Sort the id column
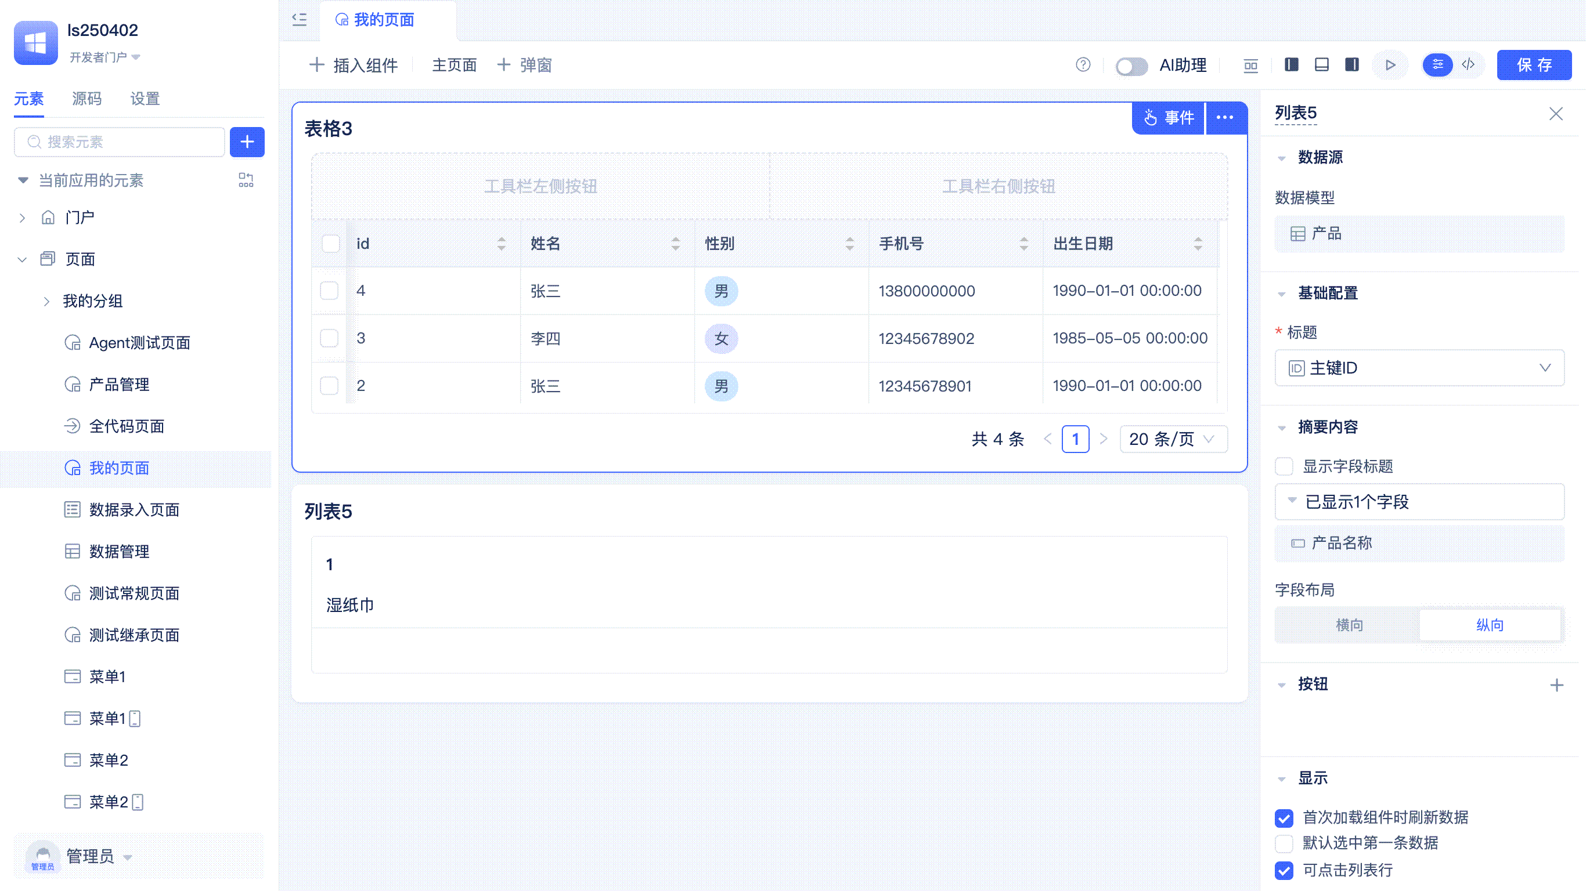 tap(502, 244)
